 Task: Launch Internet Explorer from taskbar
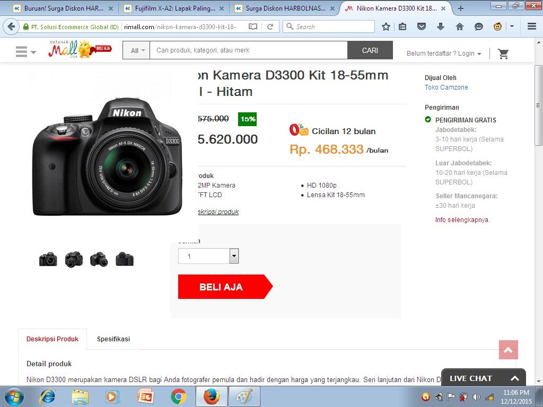click(x=47, y=396)
